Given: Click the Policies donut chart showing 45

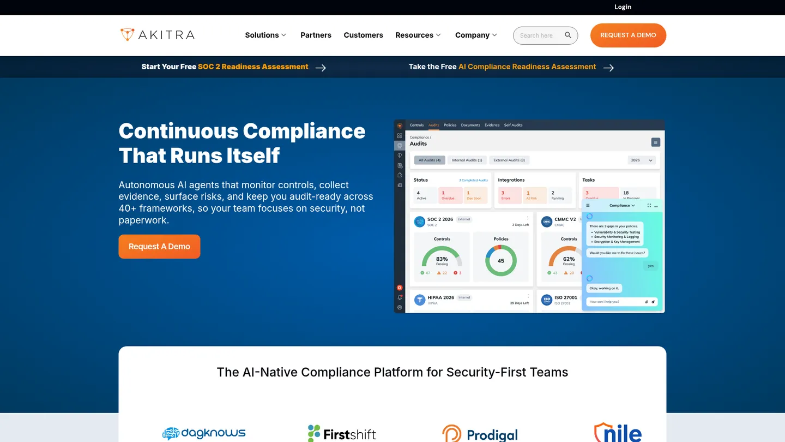Looking at the screenshot, I should point(501,260).
